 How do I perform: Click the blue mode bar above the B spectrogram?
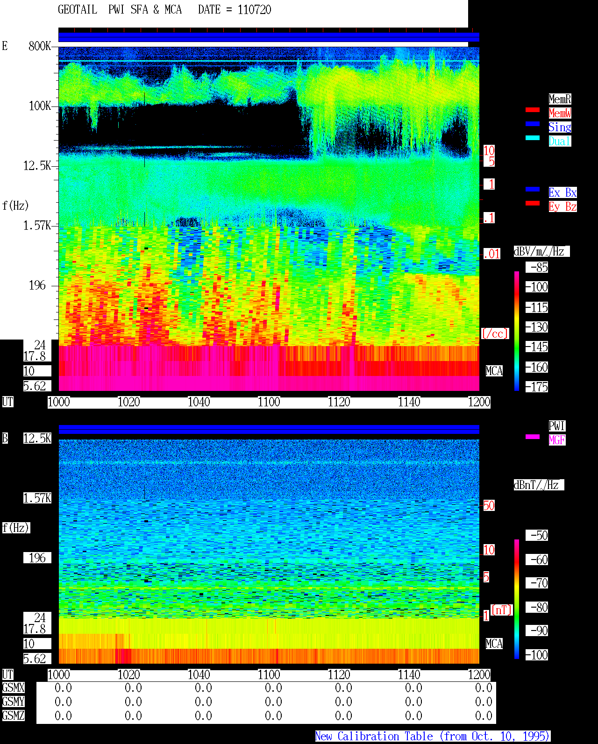[x=269, y=430]
